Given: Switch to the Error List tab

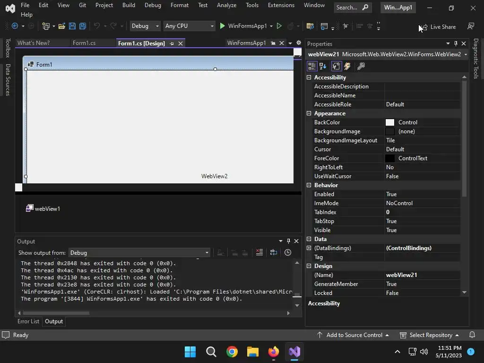Looking at the screenshot, I should (28, 321).
